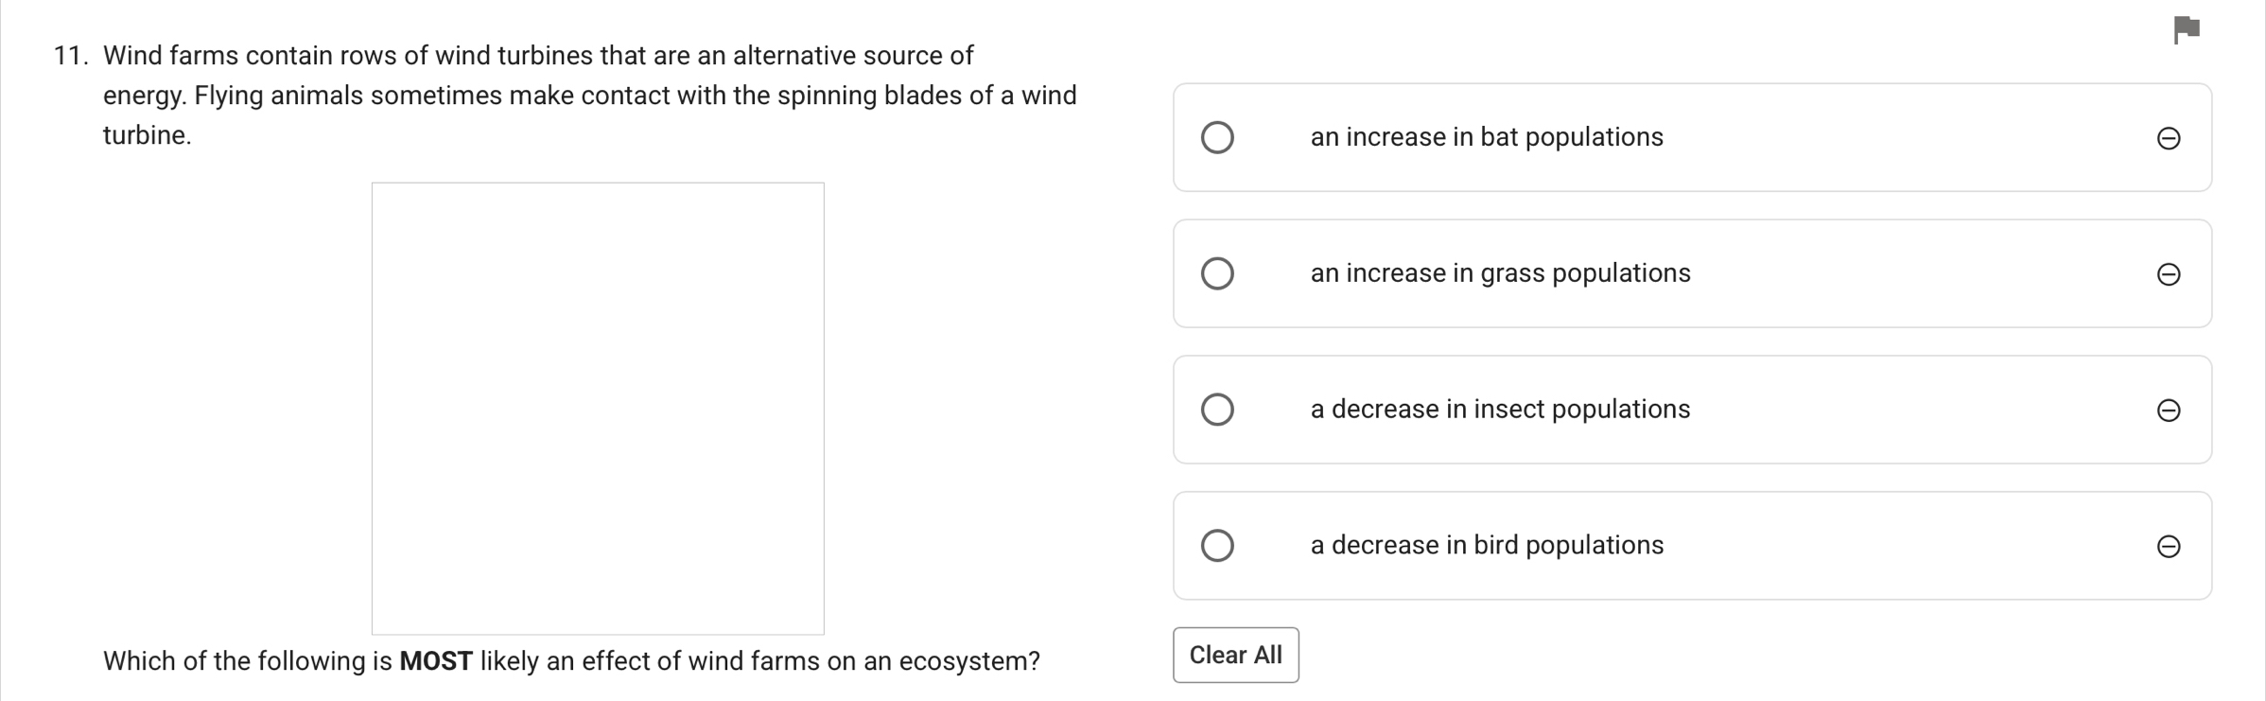Select radio button for increase in bat populations

click(1217, 137)
